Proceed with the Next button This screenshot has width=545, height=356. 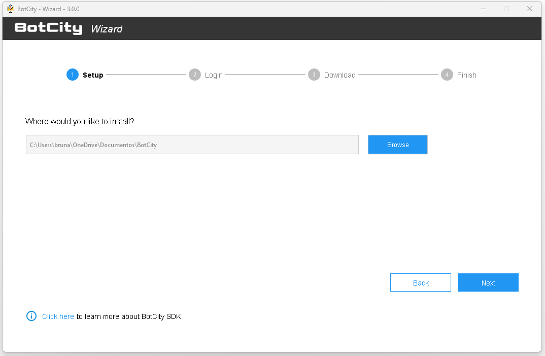(x=488, y=283)
